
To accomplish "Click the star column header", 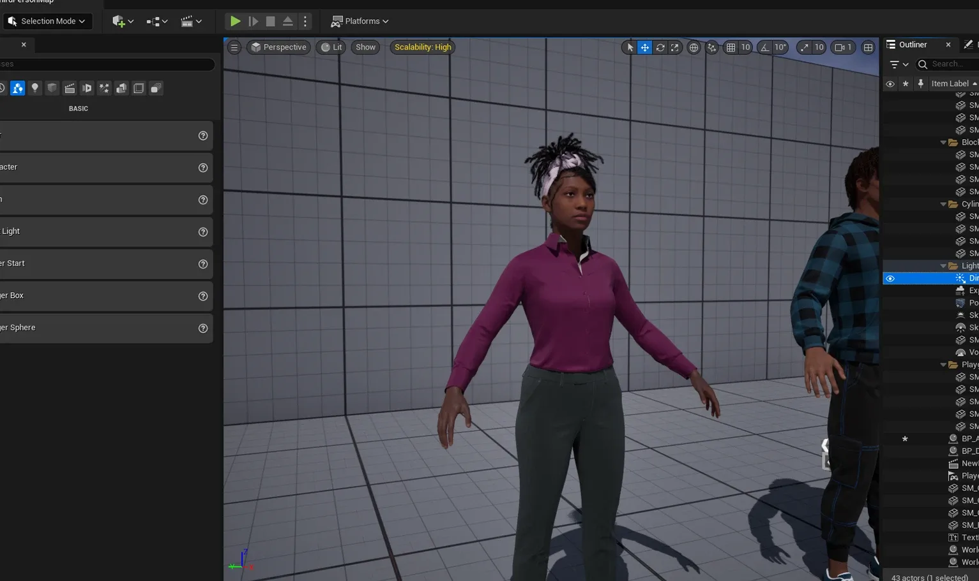I will tap(905, 84).
